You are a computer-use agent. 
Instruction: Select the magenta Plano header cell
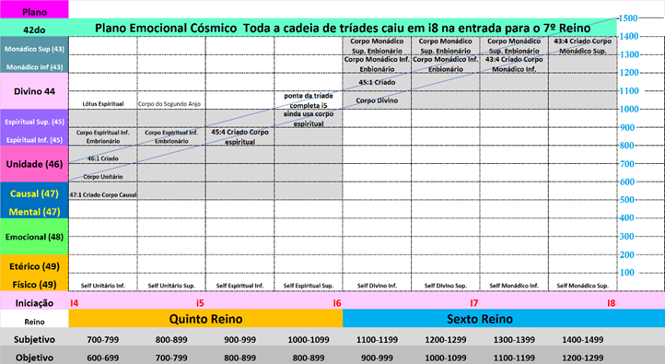click(34, 9)
